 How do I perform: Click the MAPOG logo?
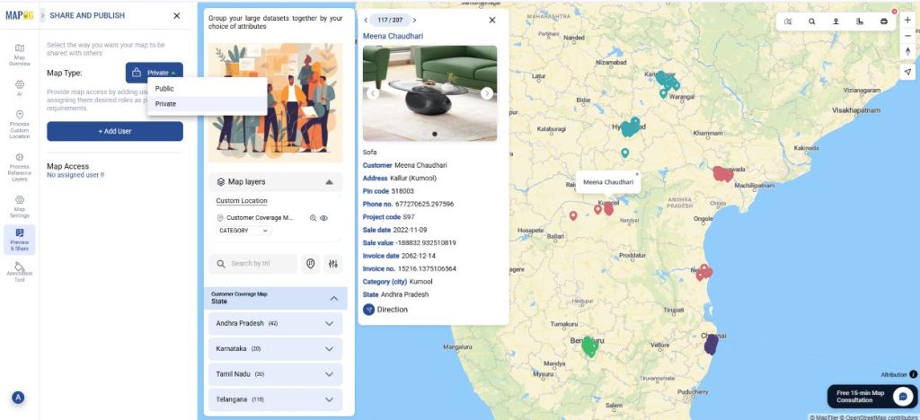(x=20, y=15)
